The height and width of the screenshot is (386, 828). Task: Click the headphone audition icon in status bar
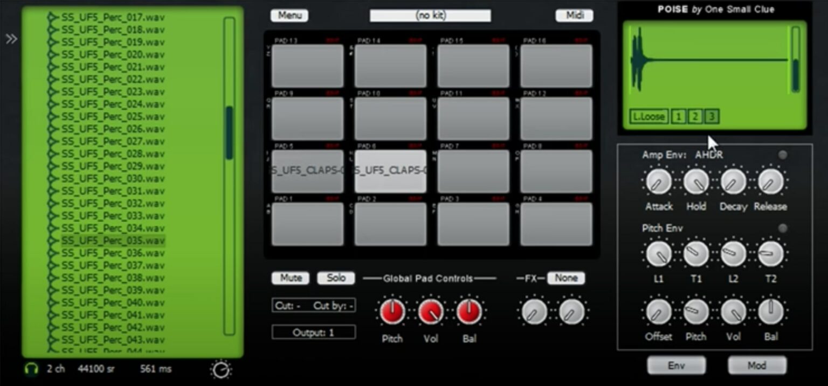tap(32, 369)
